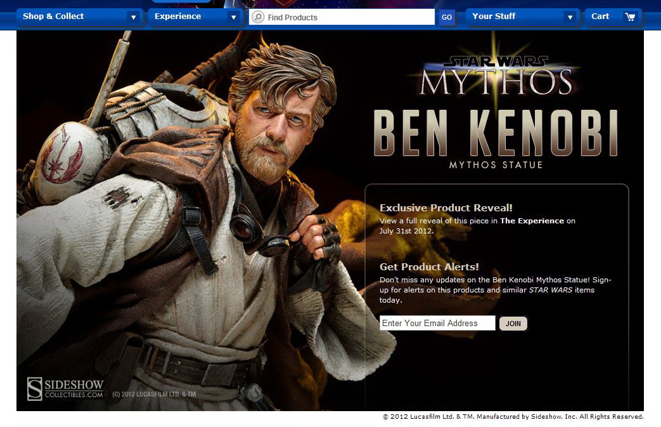
Task: Open the Cart text label
Action: click(600, 16)
